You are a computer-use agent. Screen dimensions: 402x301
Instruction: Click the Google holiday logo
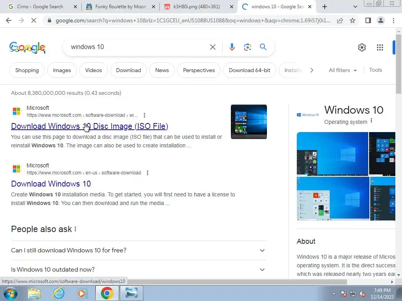coord(27,47)
